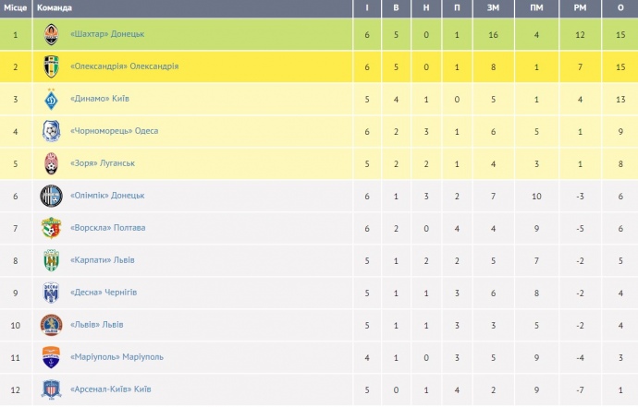Open the «Десна» Чернігів team link
Screen dimensions: 638x407
tap(104, 293)
